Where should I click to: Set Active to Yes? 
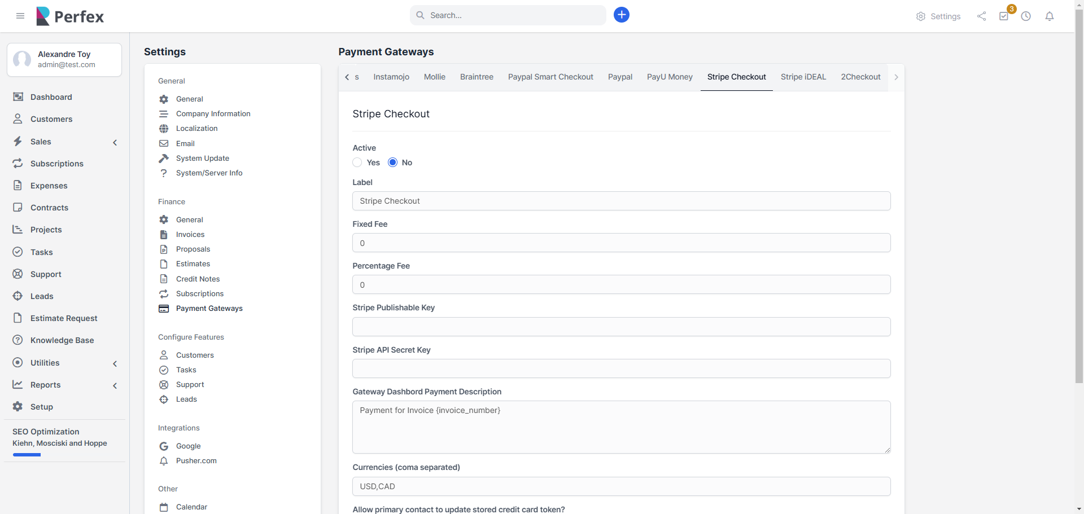tap(357, 162)
